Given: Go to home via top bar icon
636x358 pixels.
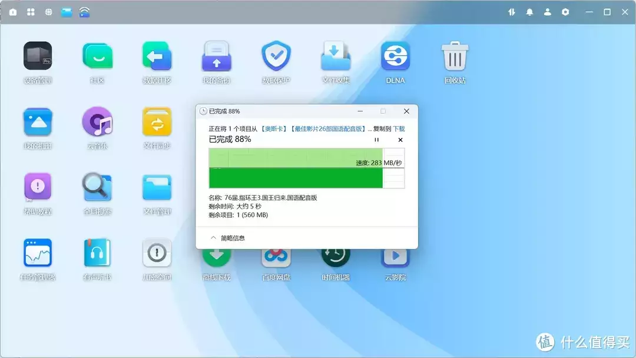Looking at the screenshot, I should pyautogui.click(x=13, y=12).
